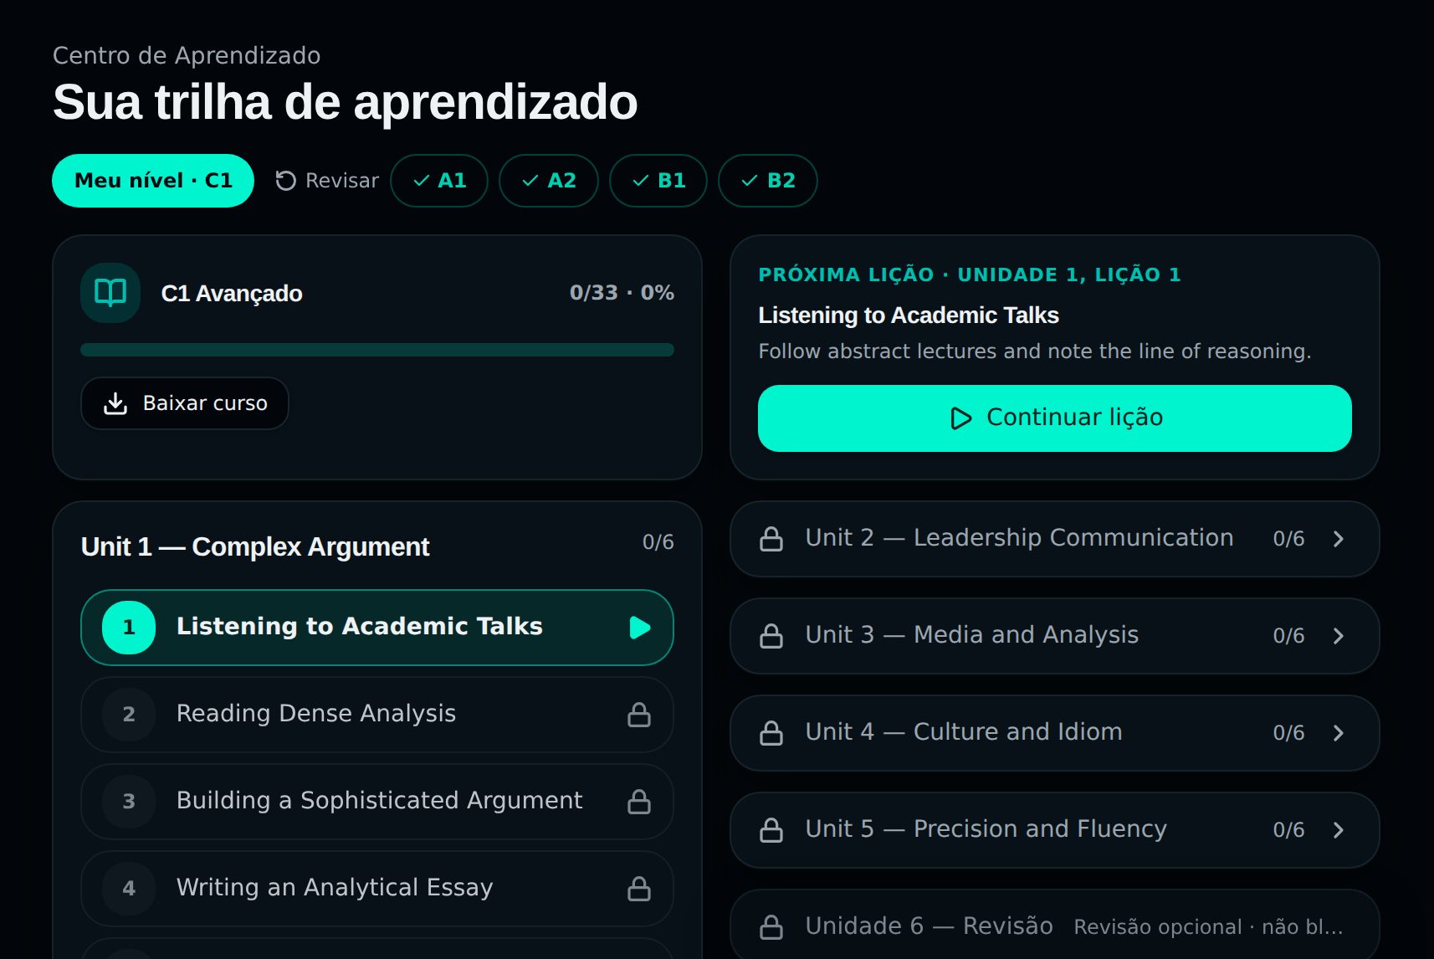
Task: Click the lock icon for Unidade 6 Revisão
Action: [x=771, y=927]
